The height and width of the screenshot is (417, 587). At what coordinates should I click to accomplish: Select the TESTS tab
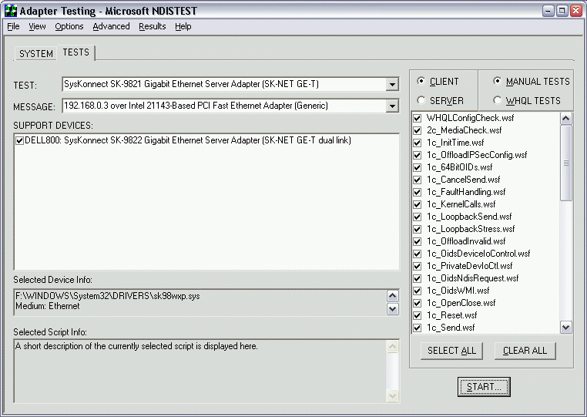[x=76, y=52]
